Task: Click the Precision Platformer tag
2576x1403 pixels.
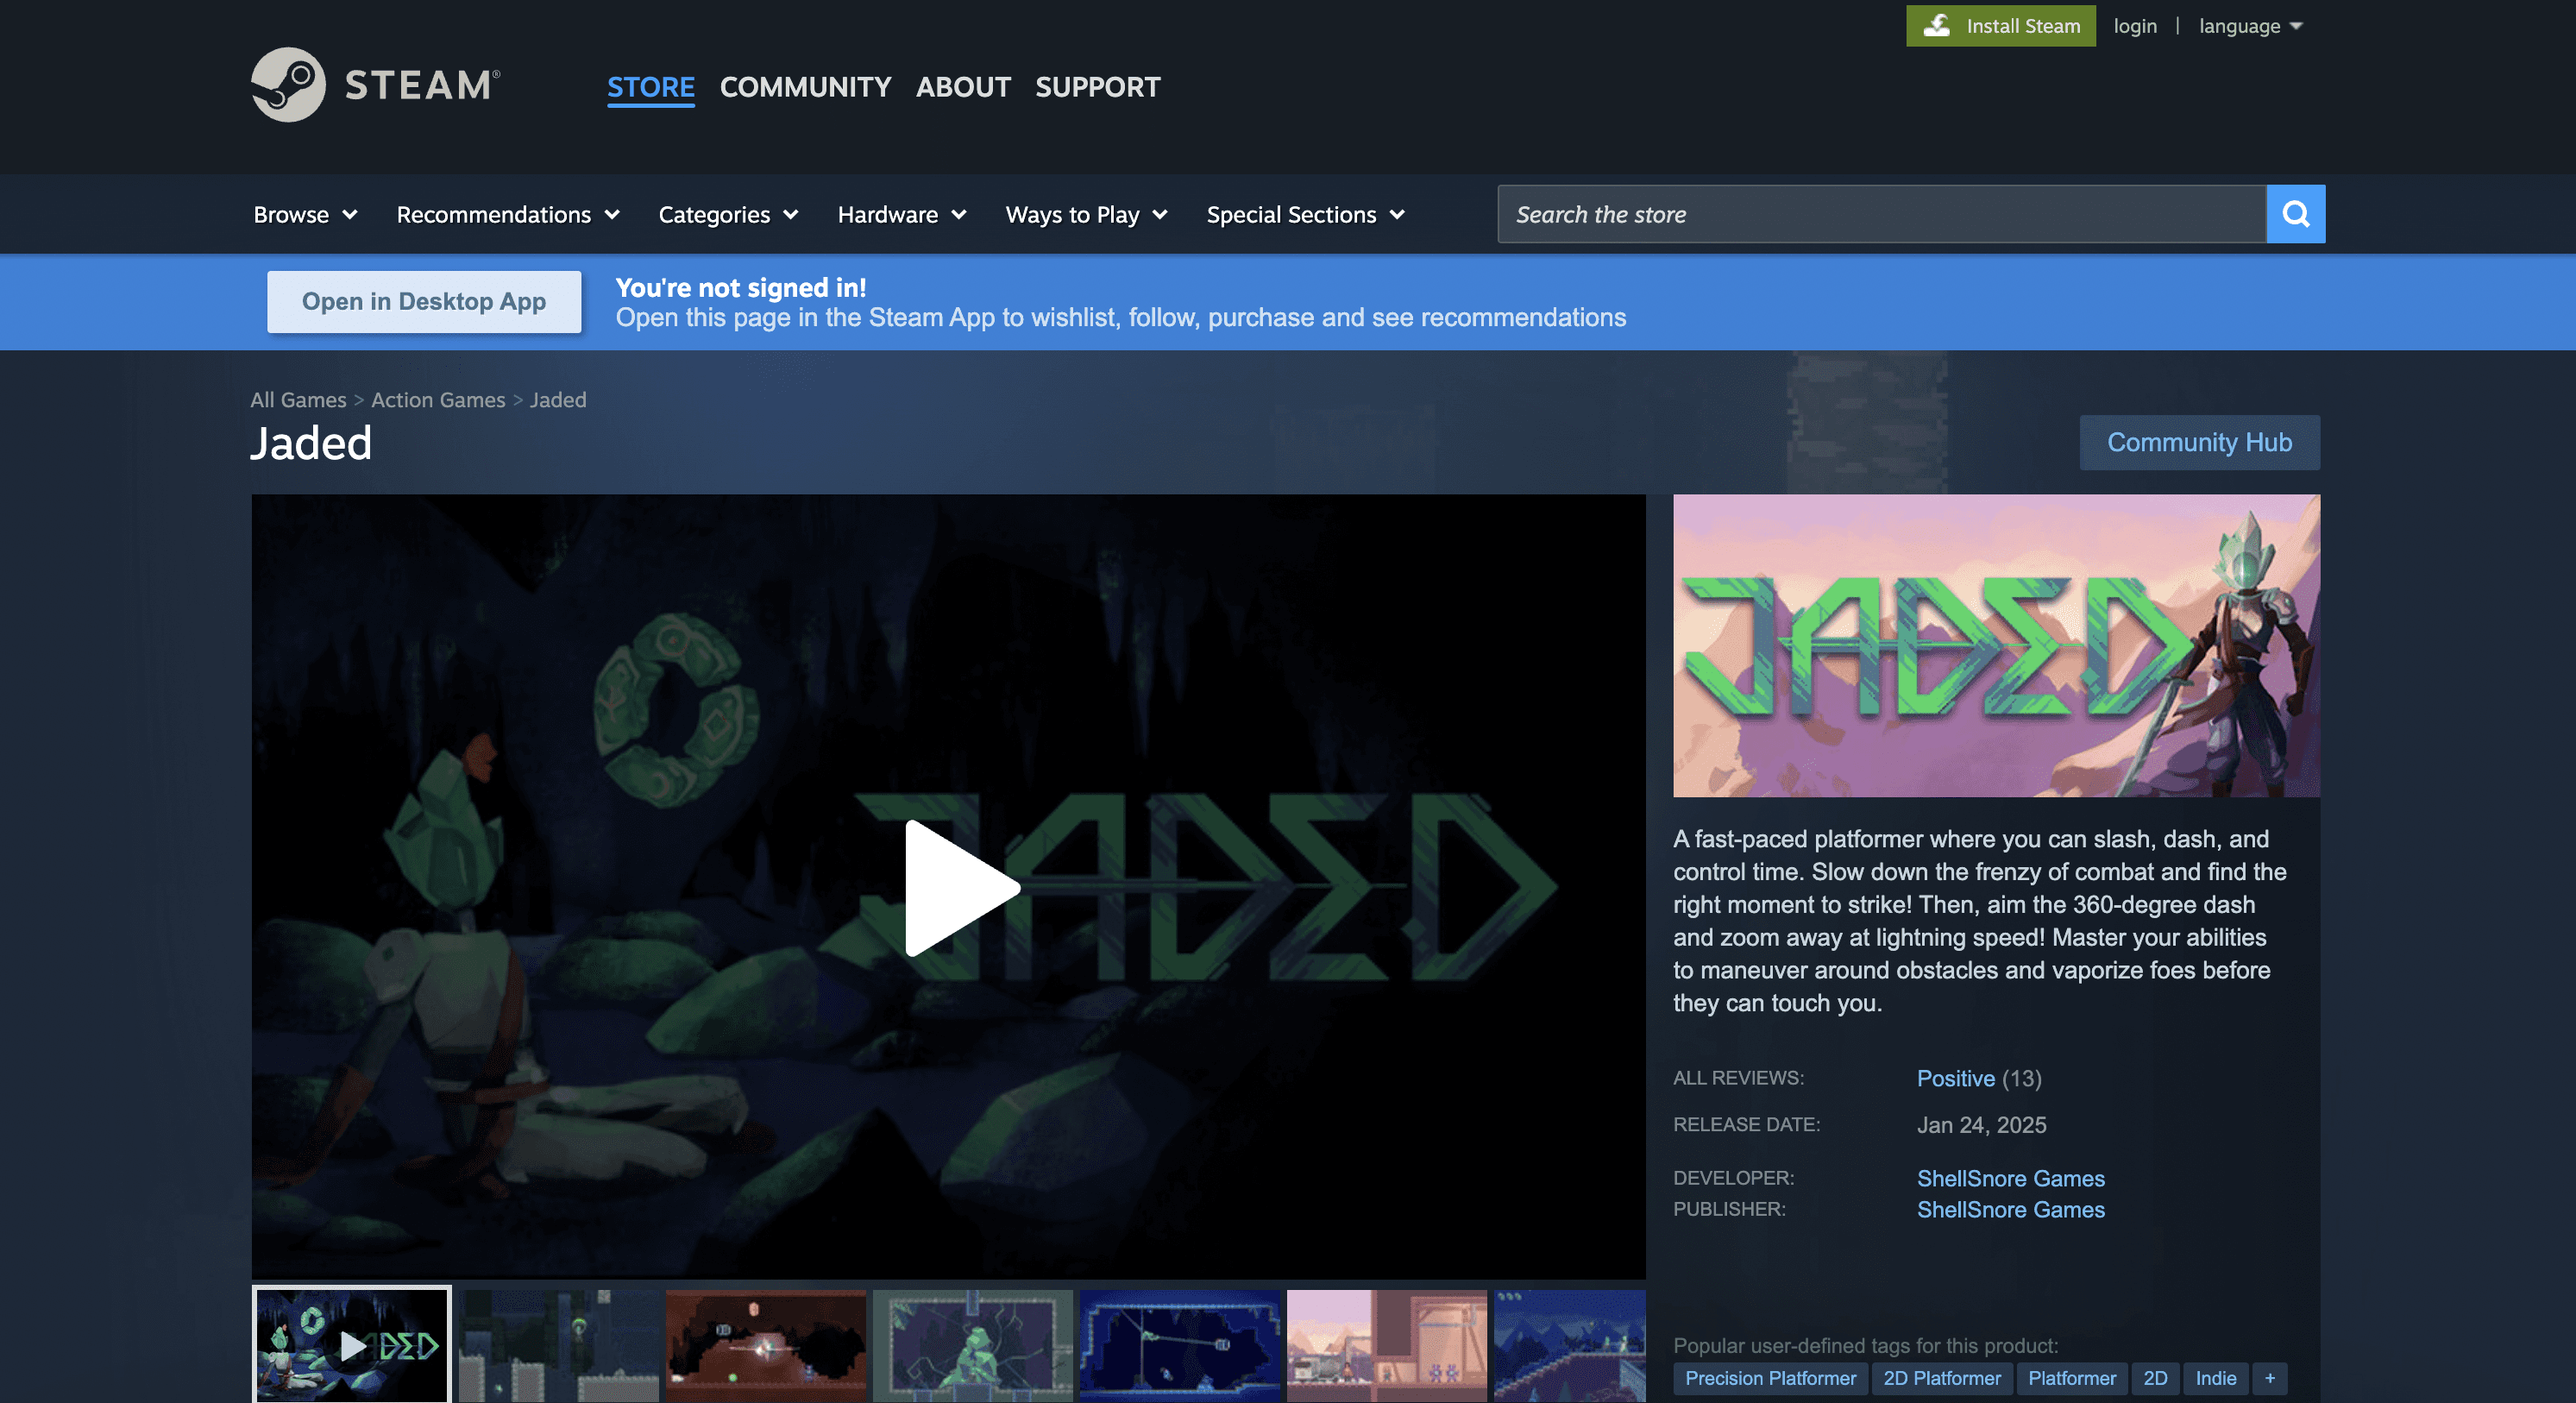Action: (1770, 1378)
